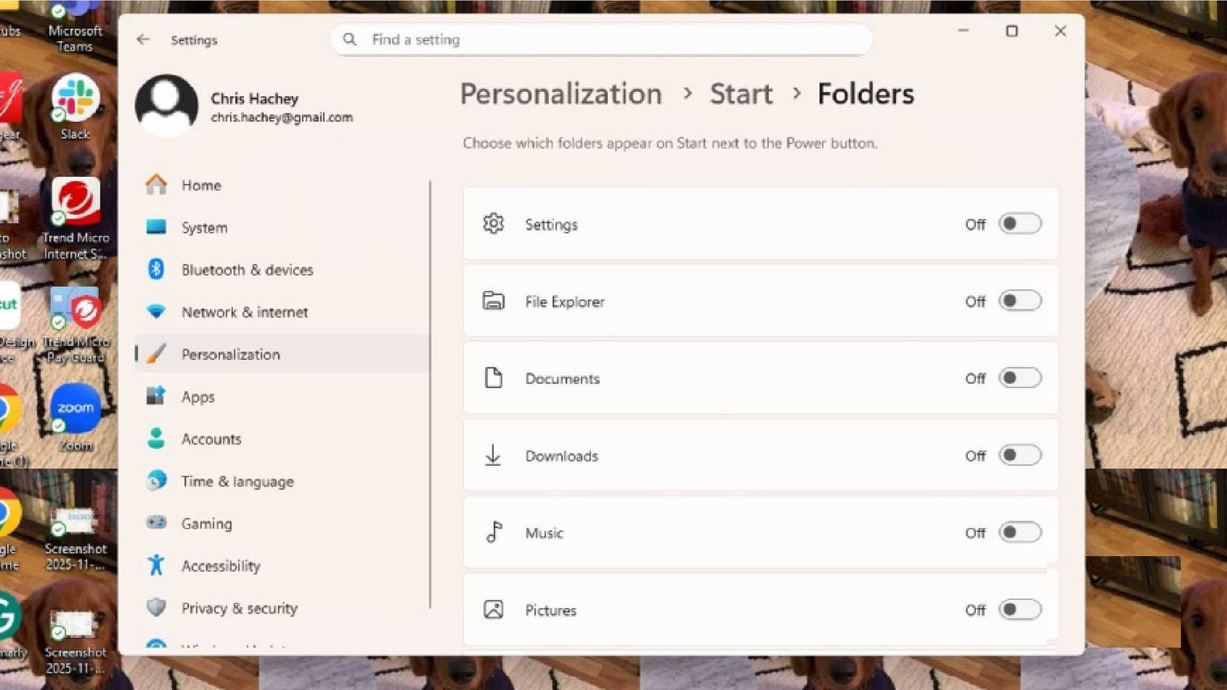This screenshot has height=690, width=1227.
Task: Click the back arrow in Settings
Action: pos(143,39)
